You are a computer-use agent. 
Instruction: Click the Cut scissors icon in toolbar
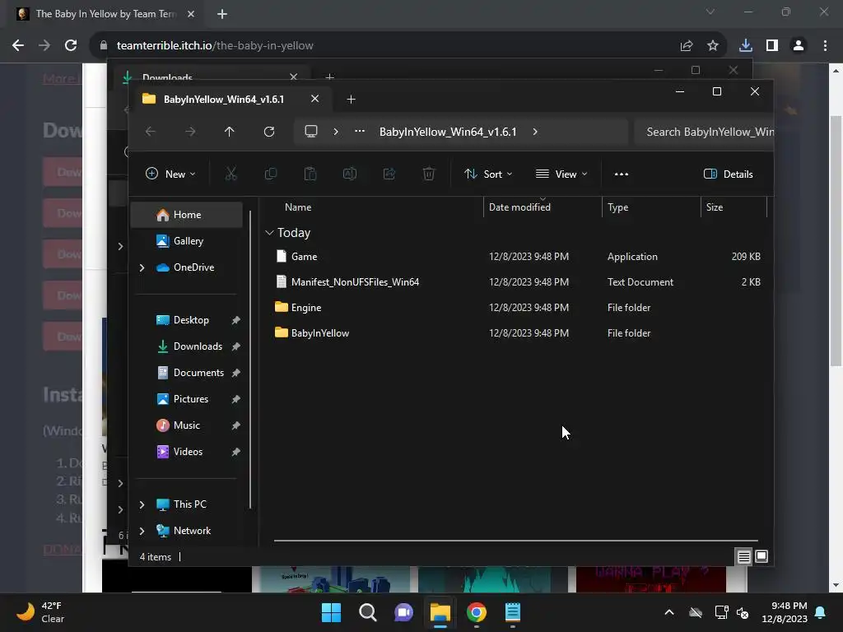point(231,174)
